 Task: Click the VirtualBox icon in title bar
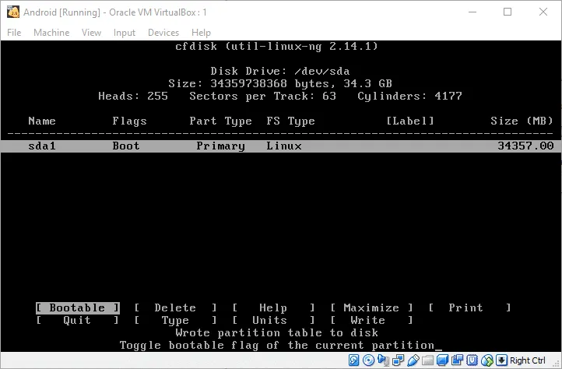[12, 12]
